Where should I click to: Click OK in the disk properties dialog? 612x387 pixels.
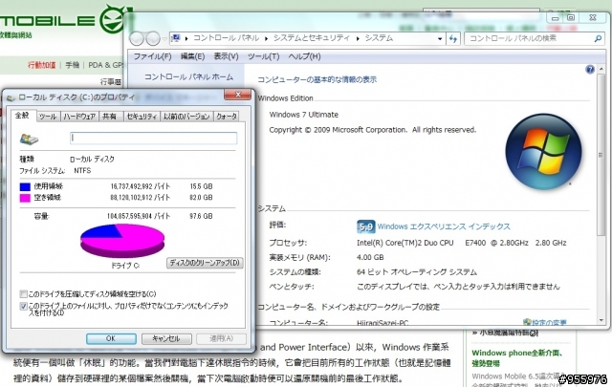coord(111,338)
